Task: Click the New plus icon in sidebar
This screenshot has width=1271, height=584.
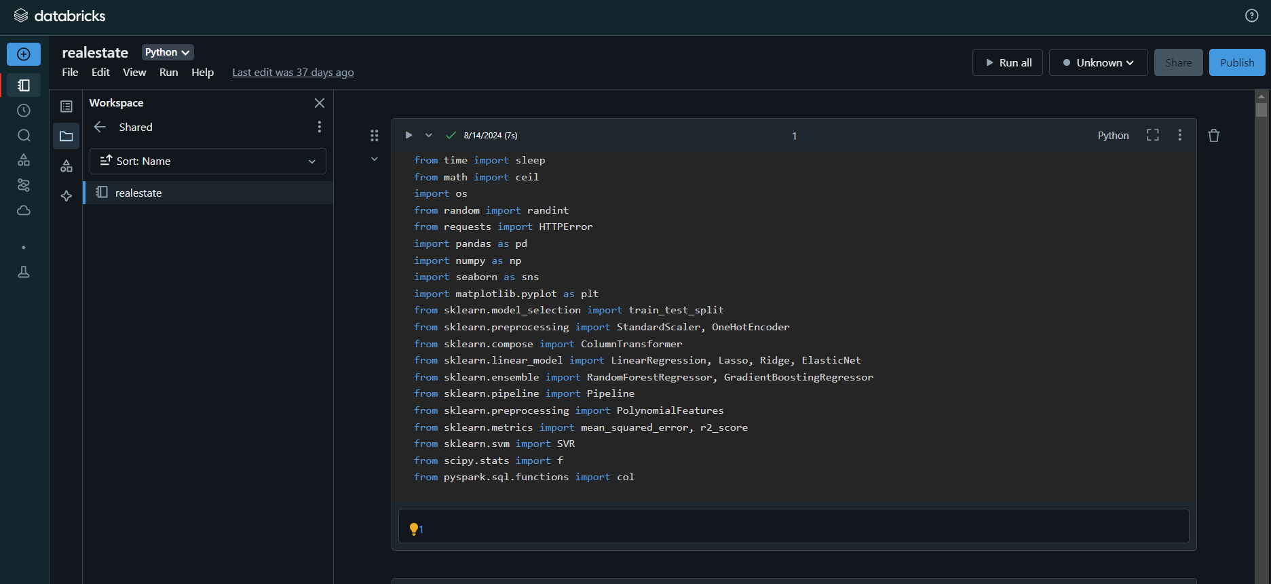Action: [x=24, y=54]
